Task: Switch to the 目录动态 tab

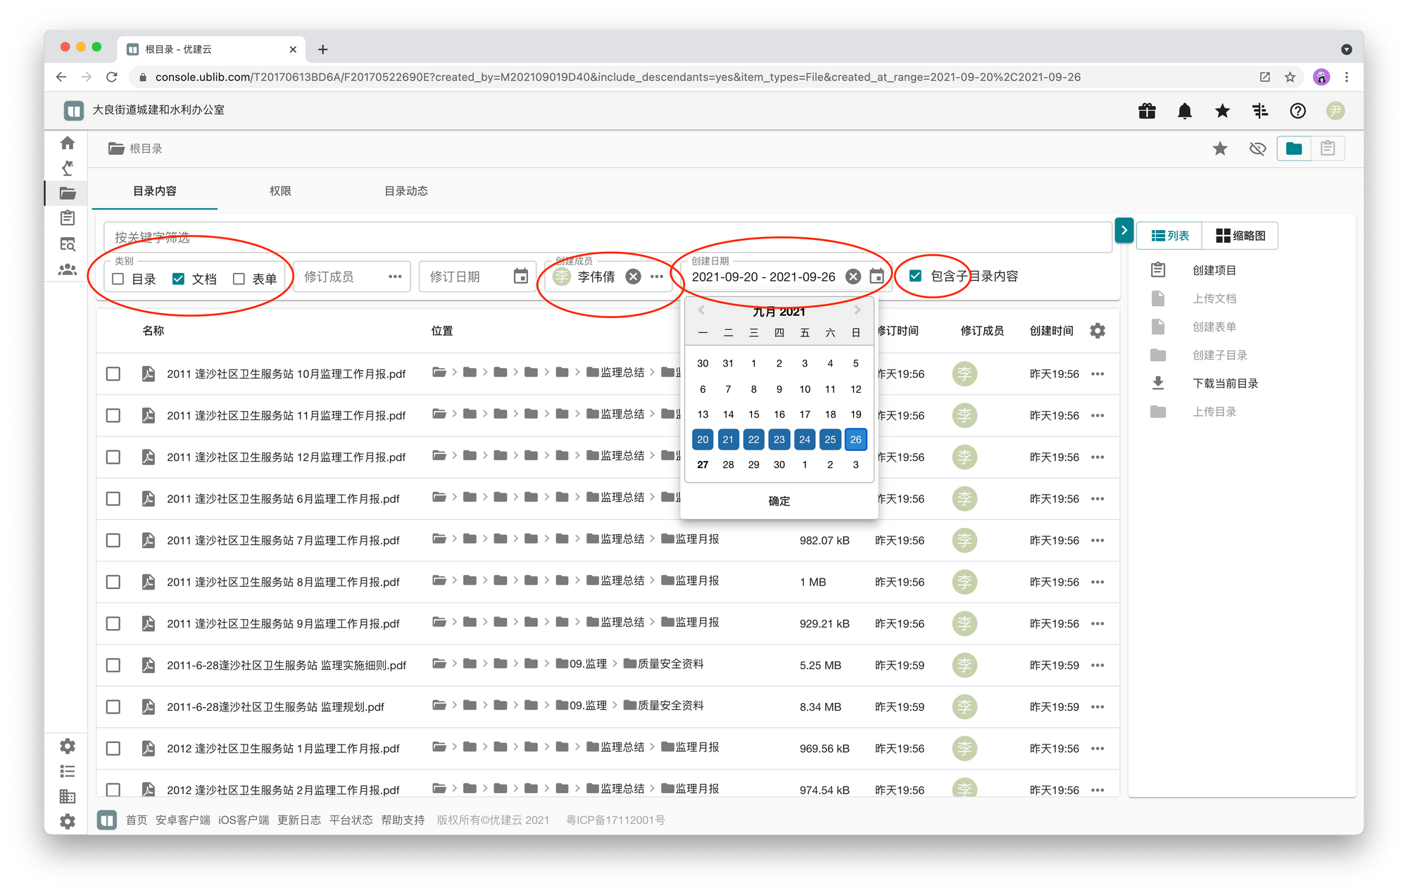Action: (x=406, y=191)
